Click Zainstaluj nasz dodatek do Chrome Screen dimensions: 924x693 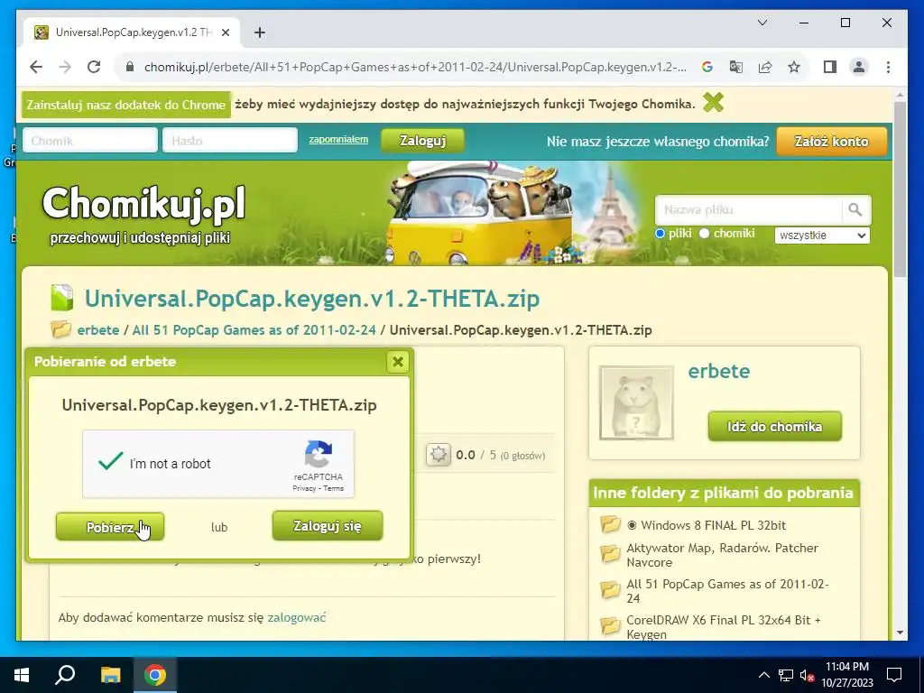point(126,105)
